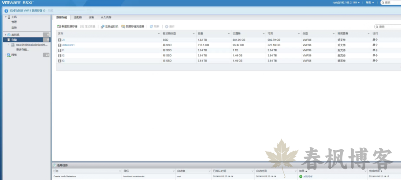
Task: Open the 2t datastore link
Action: (63, 40)
